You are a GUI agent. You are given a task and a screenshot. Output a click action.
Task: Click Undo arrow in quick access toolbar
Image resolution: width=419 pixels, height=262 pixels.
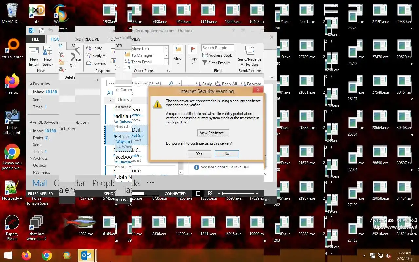click(x=51, y=31)
